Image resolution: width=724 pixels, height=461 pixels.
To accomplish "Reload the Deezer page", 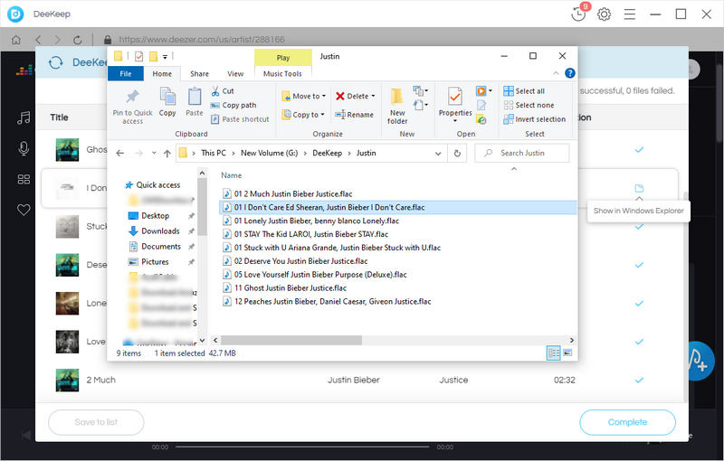I will (77, 40).
